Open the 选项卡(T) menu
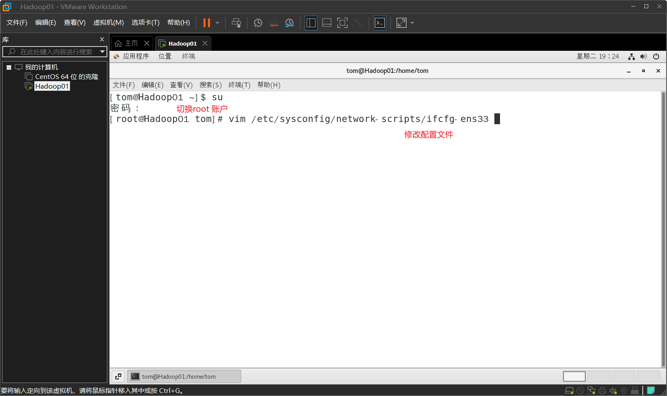 146,23
